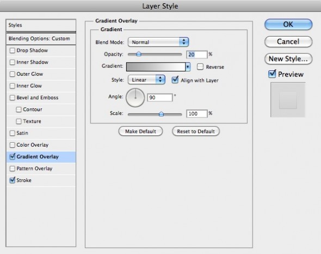
Task: Click the Reset to Default button
Action: [x=196, y=131]
